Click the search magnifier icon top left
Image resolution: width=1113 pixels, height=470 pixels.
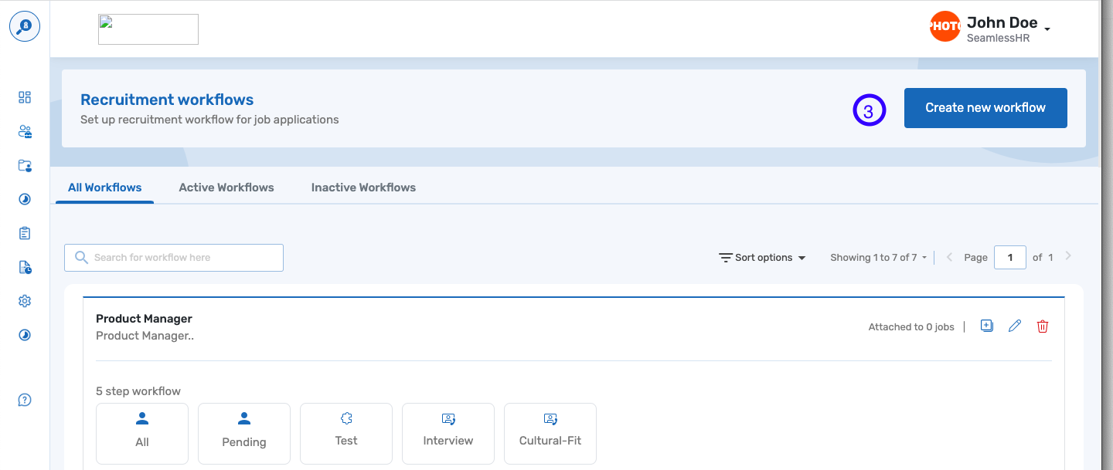click(24, 25)
